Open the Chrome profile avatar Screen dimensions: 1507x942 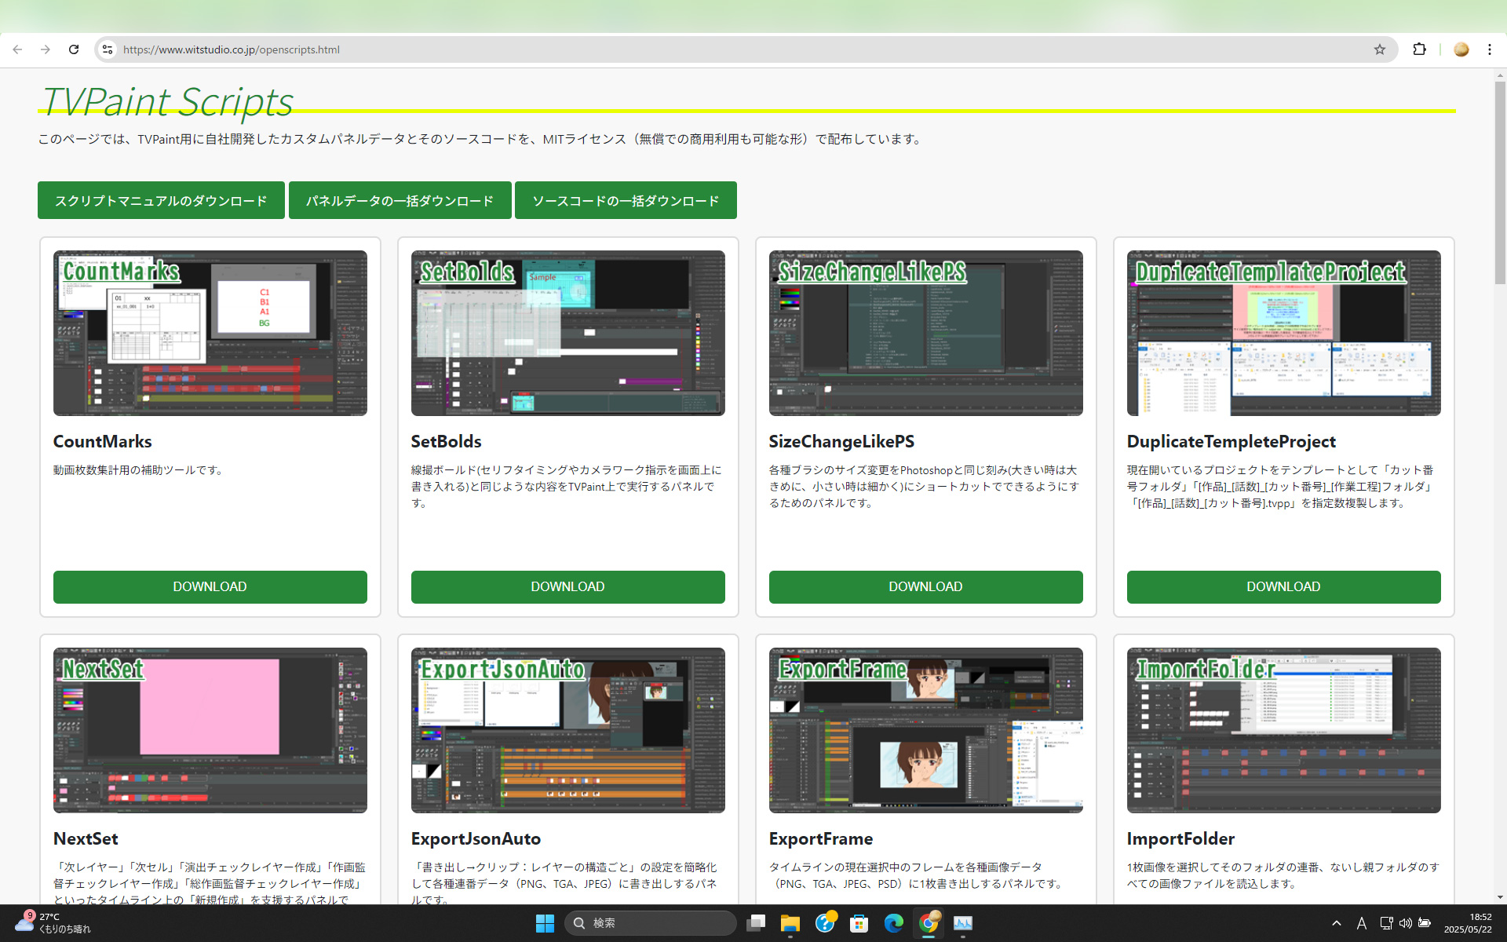tap(1461, 49)
